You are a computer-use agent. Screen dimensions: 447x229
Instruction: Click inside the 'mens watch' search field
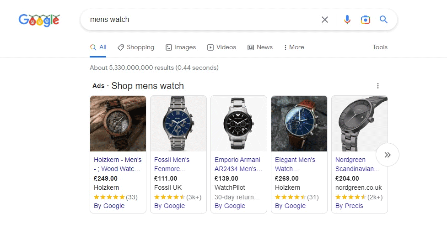click(201, 20)
